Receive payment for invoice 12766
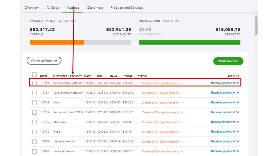This screenshot has height=156, width=278. point(223,83)
